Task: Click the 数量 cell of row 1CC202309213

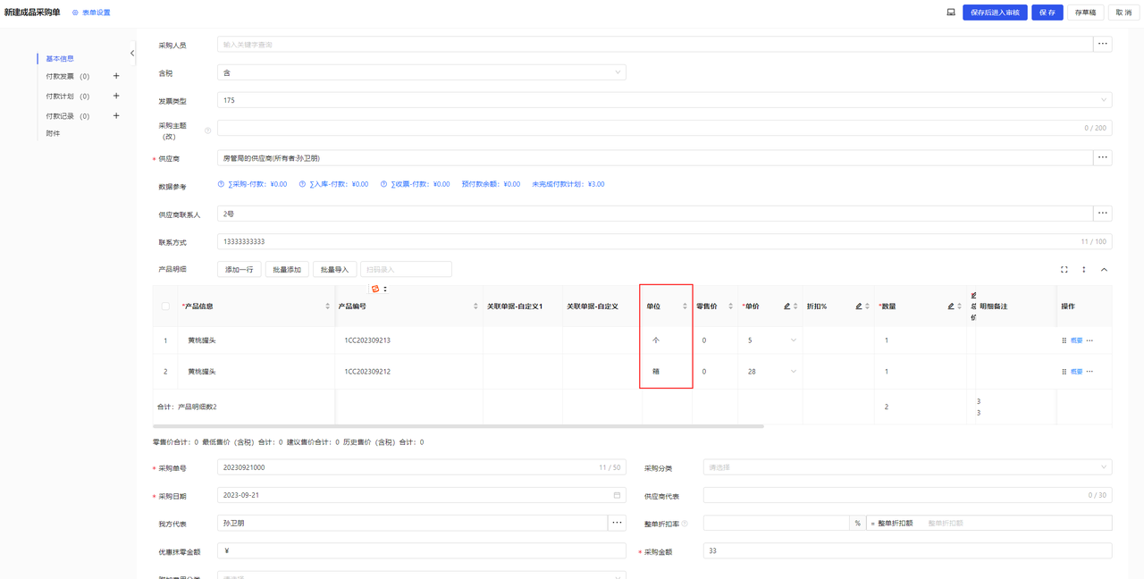Action: click(x=921, y=340)
